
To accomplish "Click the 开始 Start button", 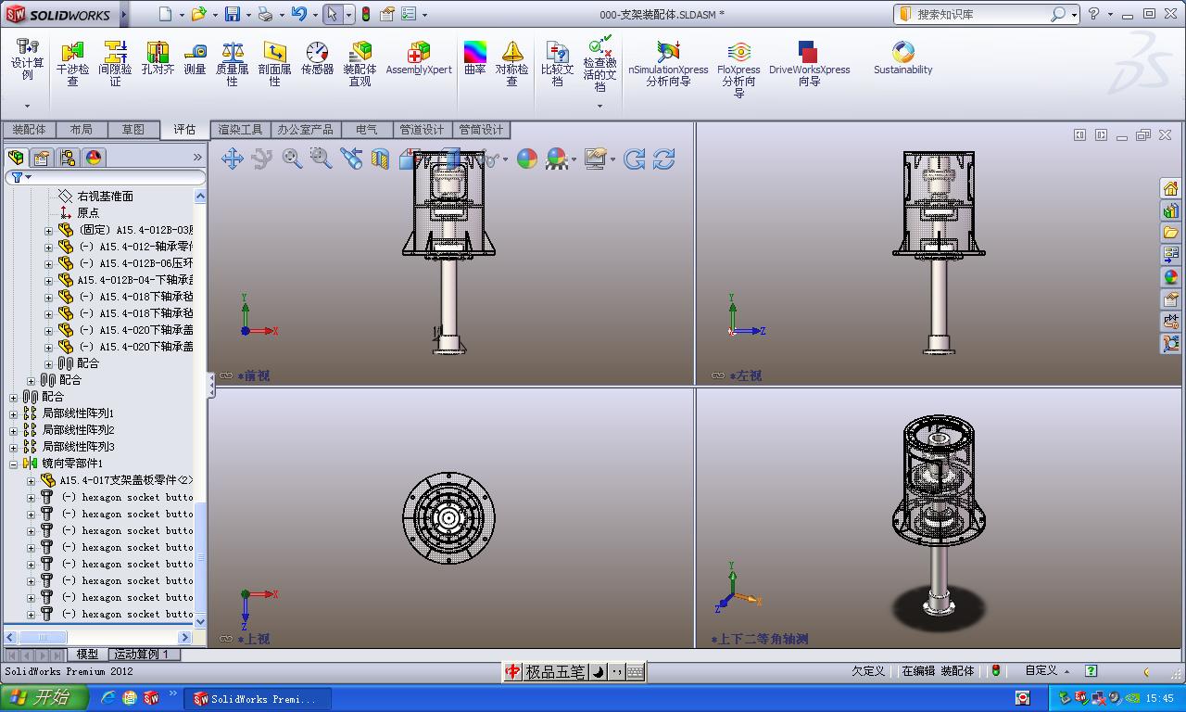I will pyautogui.click(x=44, y=698).
